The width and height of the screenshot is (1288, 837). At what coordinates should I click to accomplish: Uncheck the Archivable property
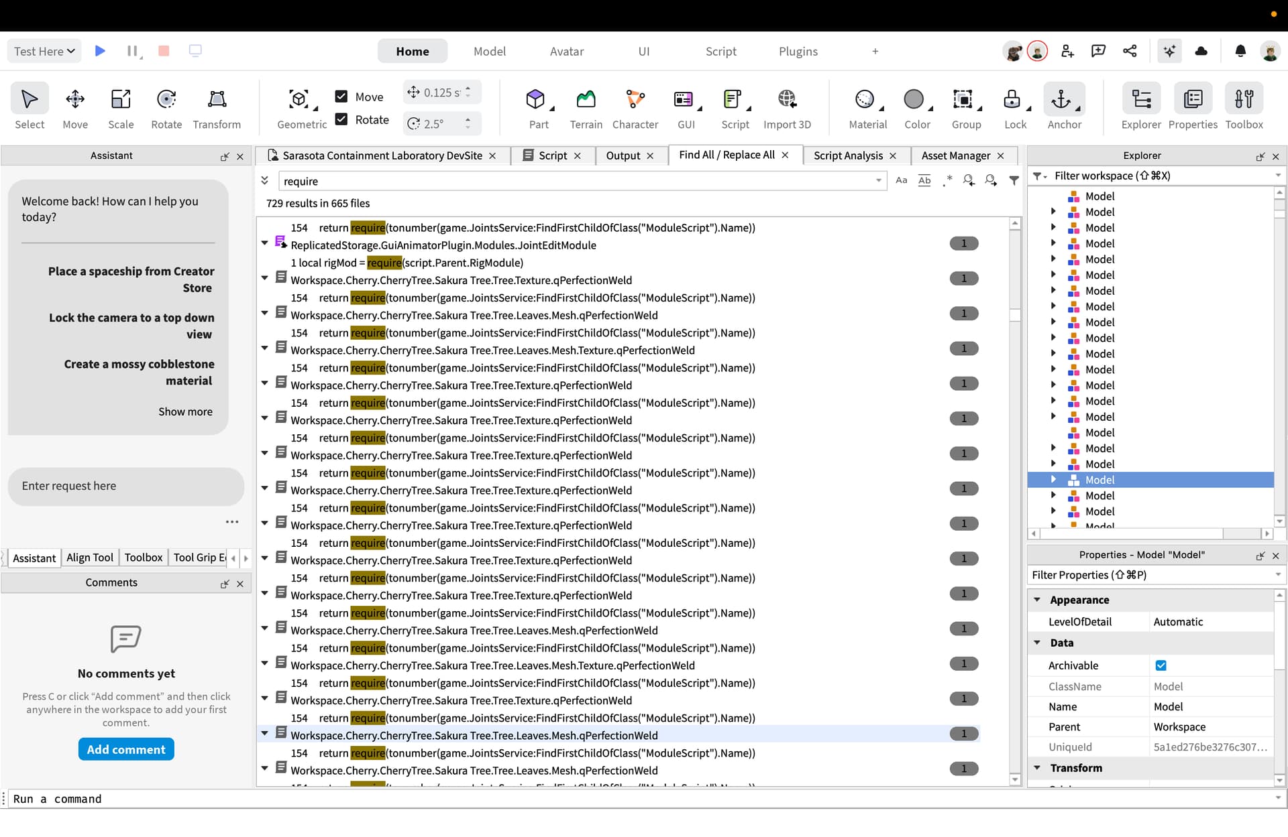pos(1161,665)
